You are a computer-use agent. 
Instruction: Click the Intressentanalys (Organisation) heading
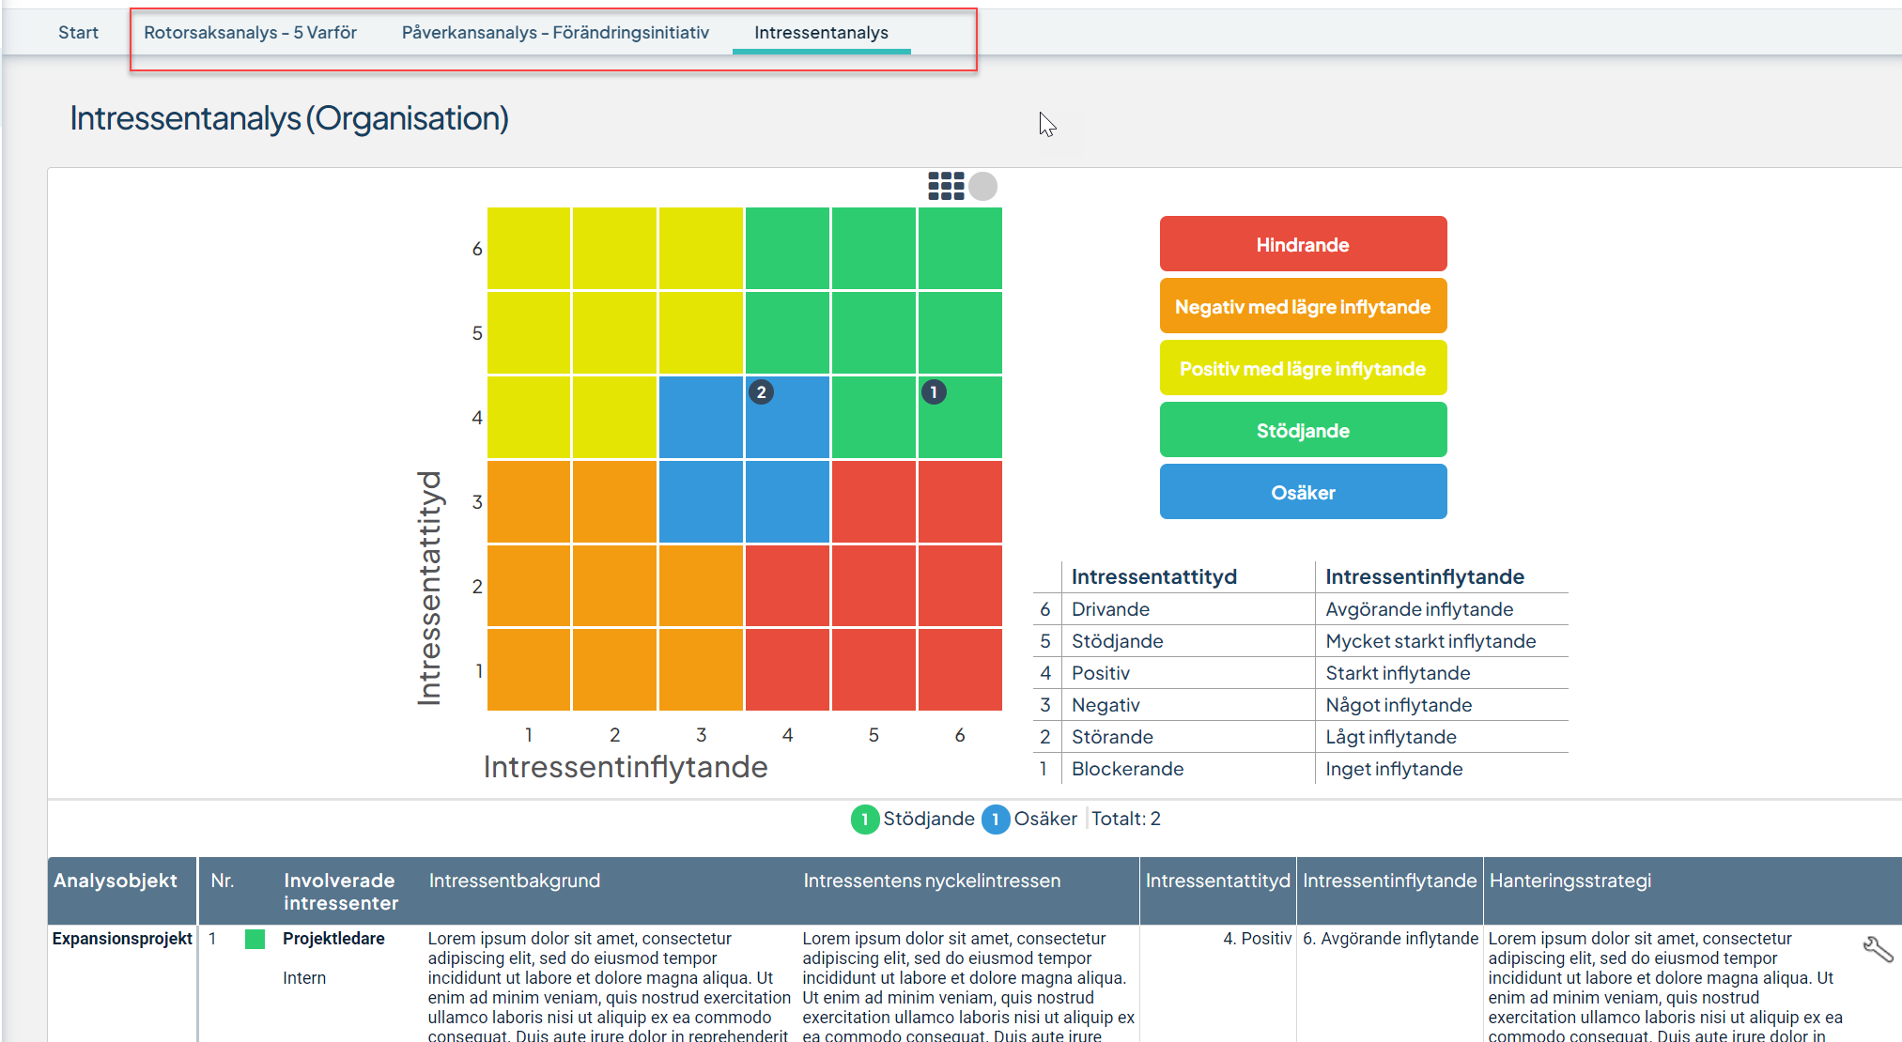click(x=289, y=118)
